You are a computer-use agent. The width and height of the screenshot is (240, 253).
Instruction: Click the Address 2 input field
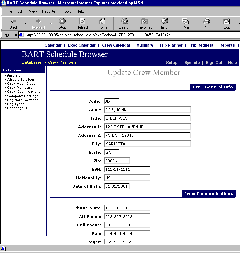(x=147, y=135)
